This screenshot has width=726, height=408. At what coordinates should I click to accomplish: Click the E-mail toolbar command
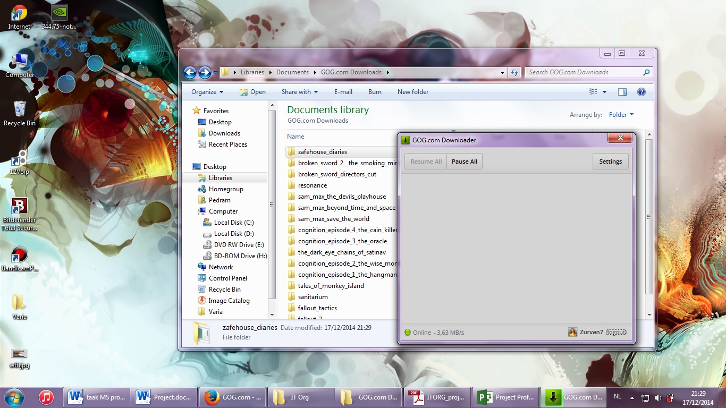tap(343, 92)
